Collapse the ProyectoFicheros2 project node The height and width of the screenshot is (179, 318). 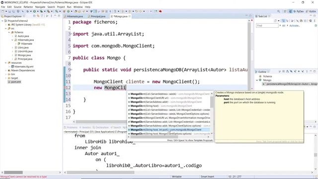tap(2, 21)
